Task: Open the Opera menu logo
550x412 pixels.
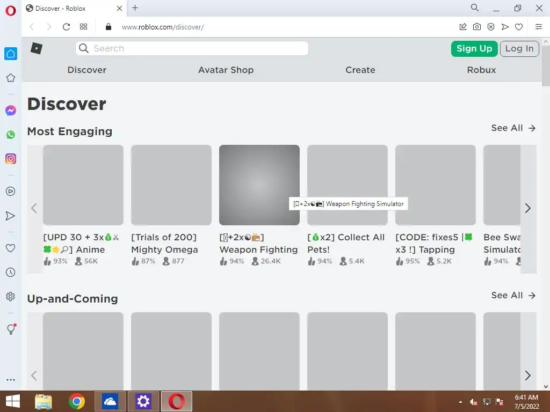Action: coord(11,11)
